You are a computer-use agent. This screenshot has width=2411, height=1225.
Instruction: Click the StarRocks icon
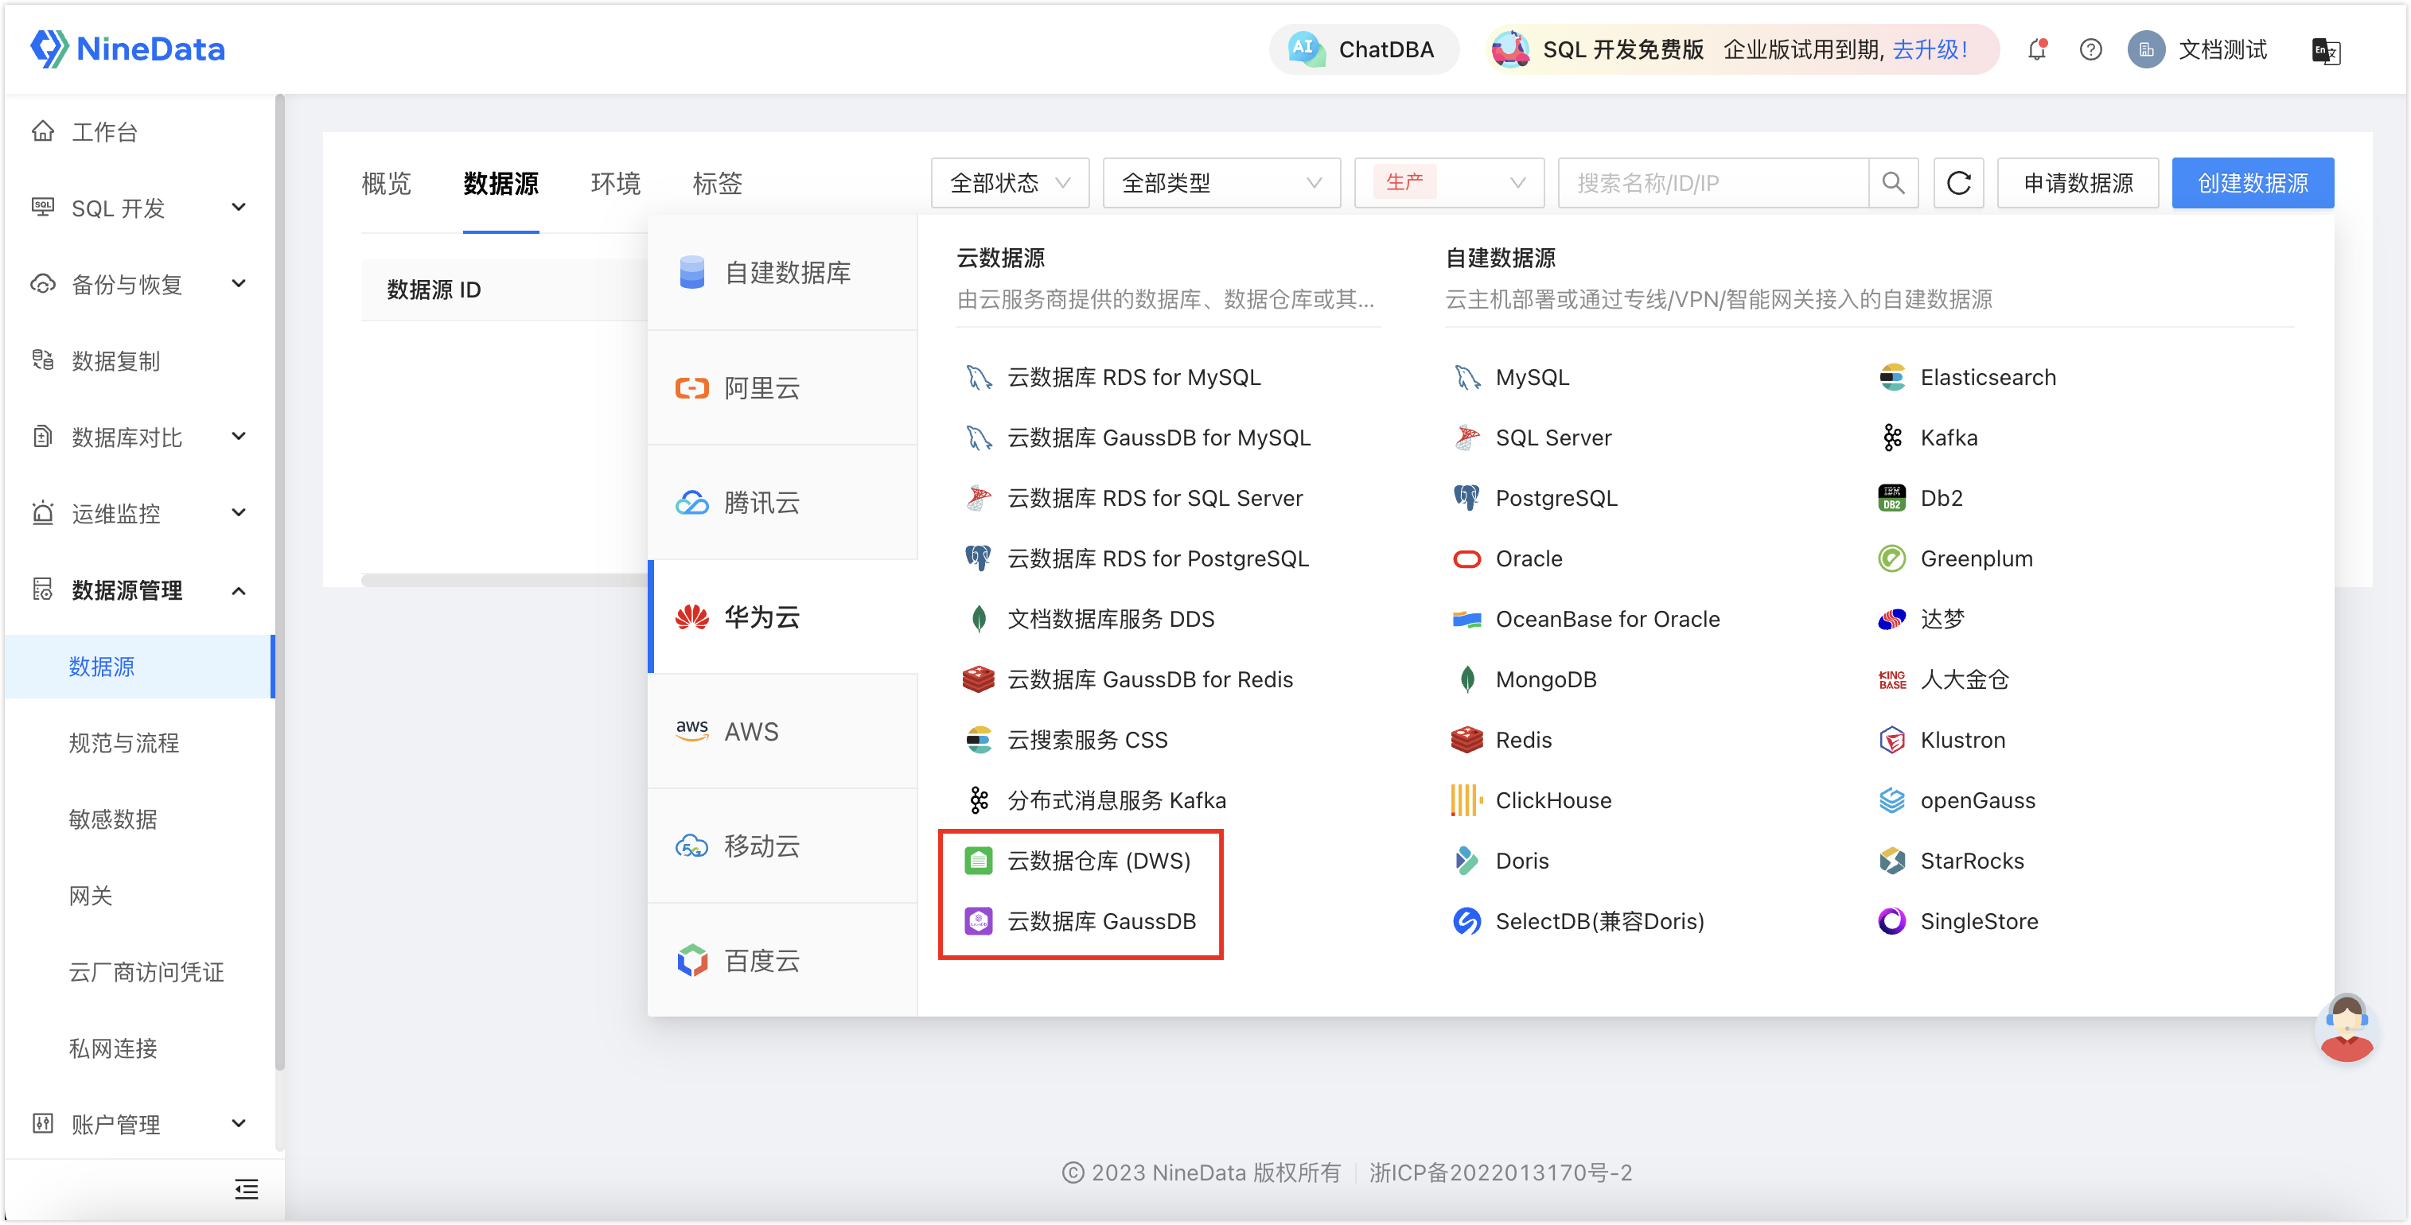1891,861
